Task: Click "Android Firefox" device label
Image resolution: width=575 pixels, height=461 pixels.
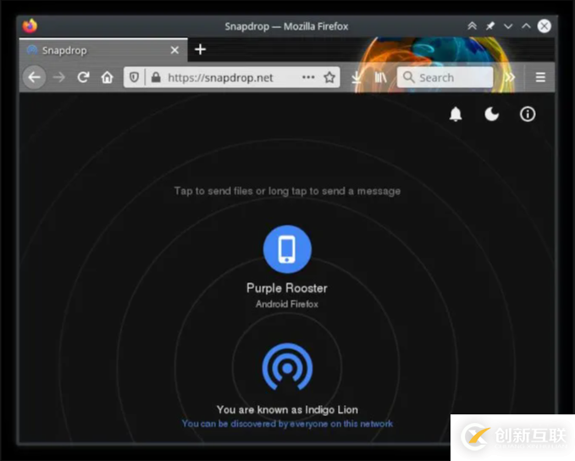Action: pyautogui.click(x=287, y=304)
